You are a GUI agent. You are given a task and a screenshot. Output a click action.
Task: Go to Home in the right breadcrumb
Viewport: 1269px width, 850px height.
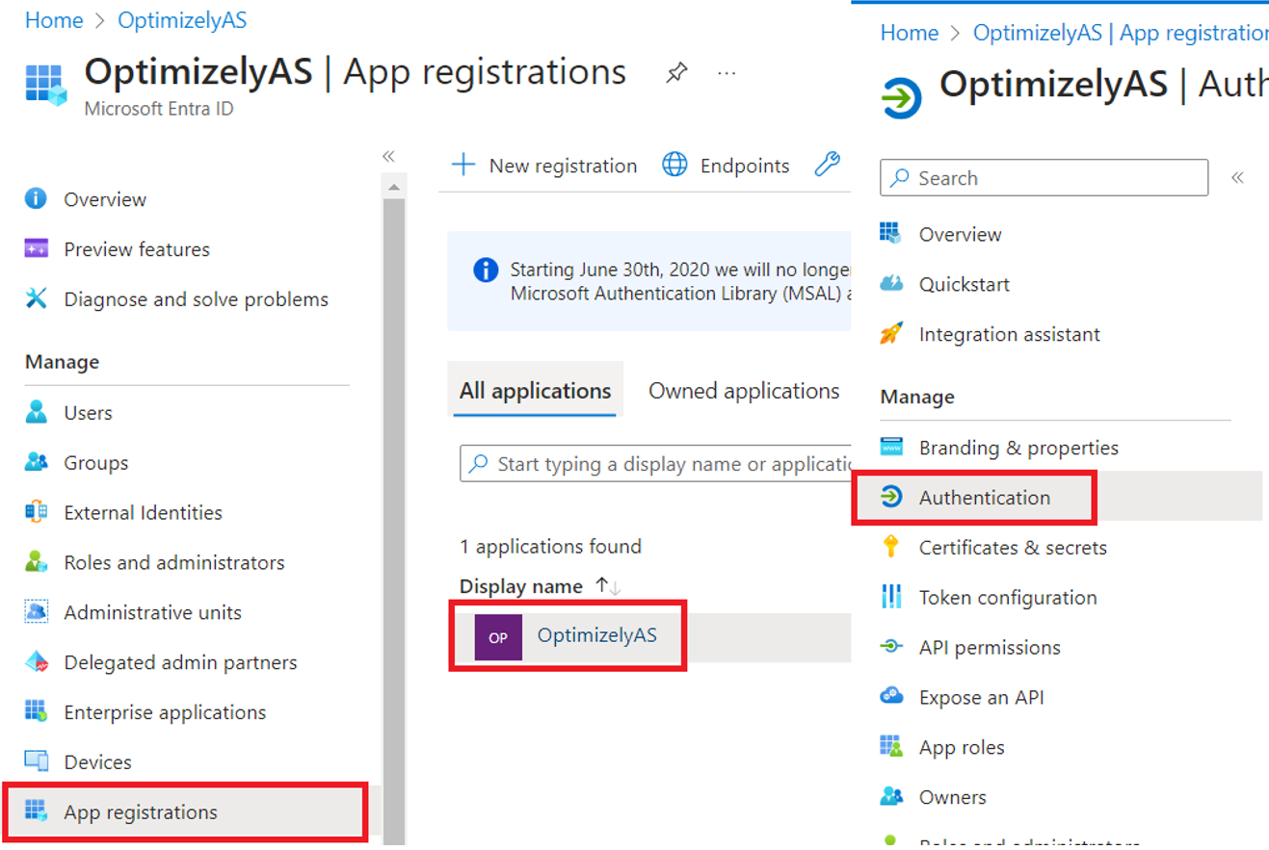pos(910,33)
